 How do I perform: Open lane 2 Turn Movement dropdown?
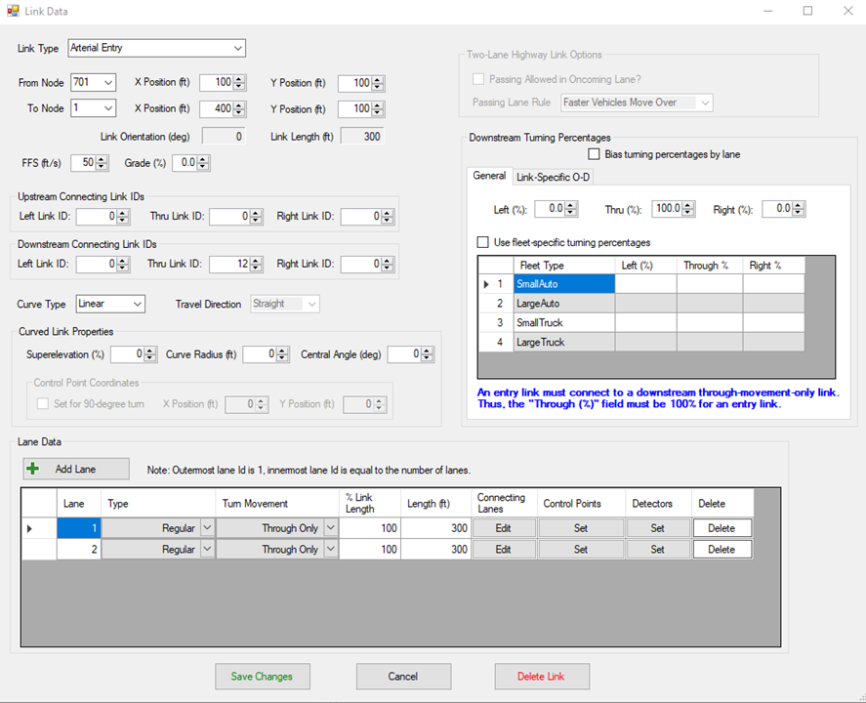tap(330, 549)
